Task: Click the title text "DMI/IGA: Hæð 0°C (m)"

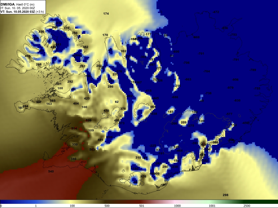Action: [x=18, y=4]
